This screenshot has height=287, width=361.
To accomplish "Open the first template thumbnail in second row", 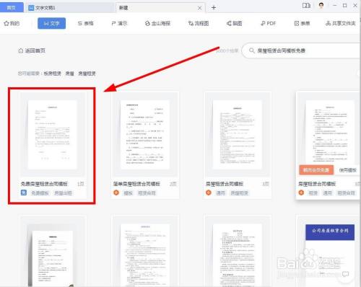I will [x=53, y=252].
